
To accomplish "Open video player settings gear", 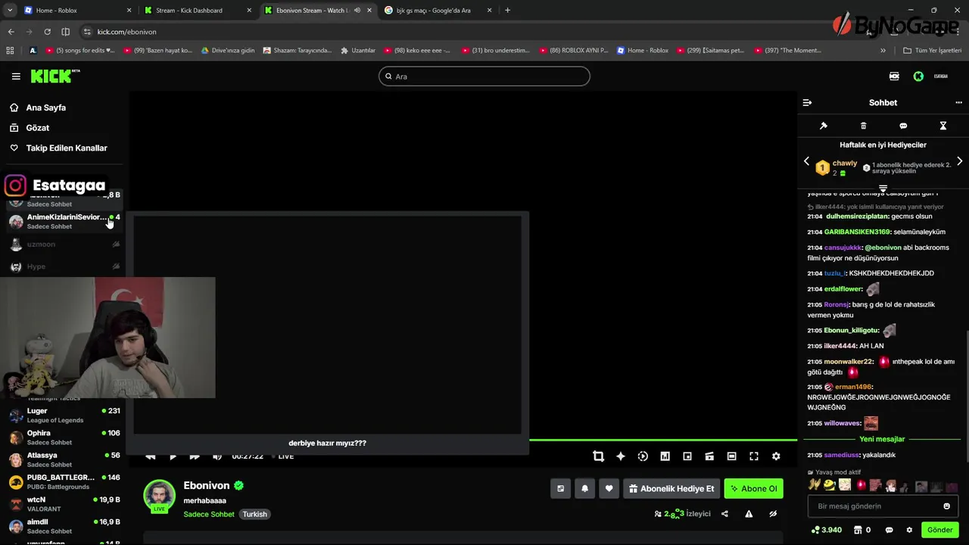I will 776,456.
